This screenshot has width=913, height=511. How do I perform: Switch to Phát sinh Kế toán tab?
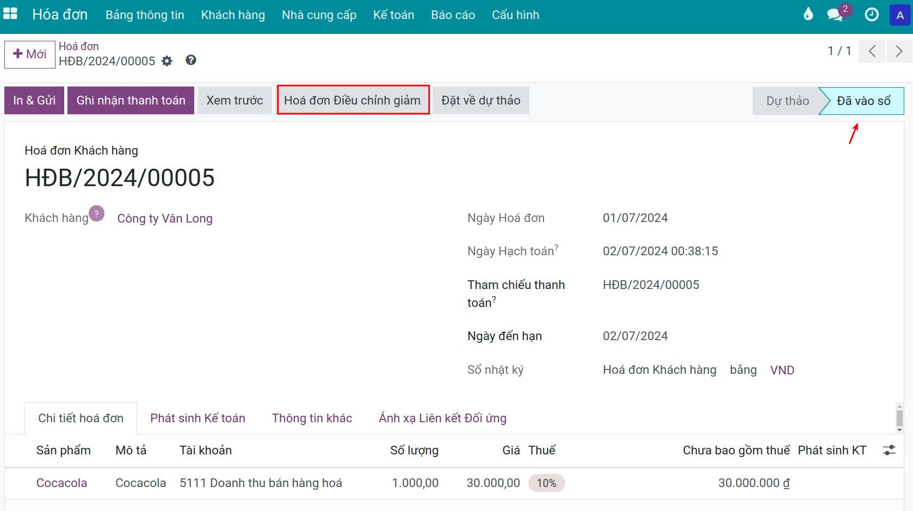[x=198, y=418]
